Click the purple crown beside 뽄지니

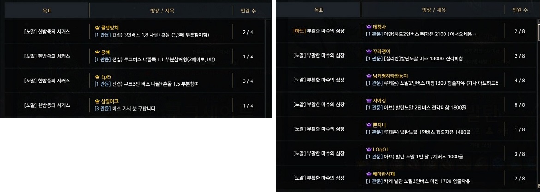point(369,125)
